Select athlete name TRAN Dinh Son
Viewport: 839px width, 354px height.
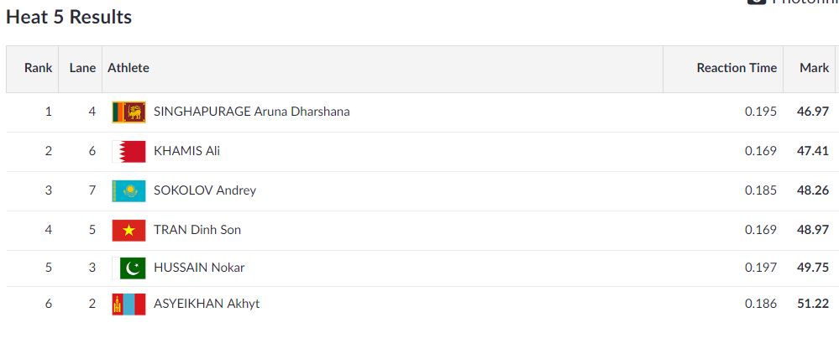(197, 230)
